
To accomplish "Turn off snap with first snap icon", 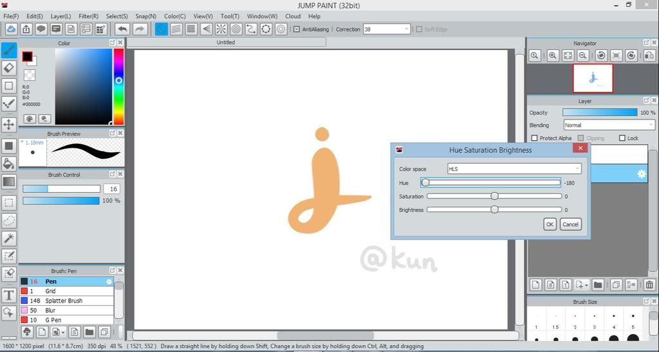I will pos(161,29).
